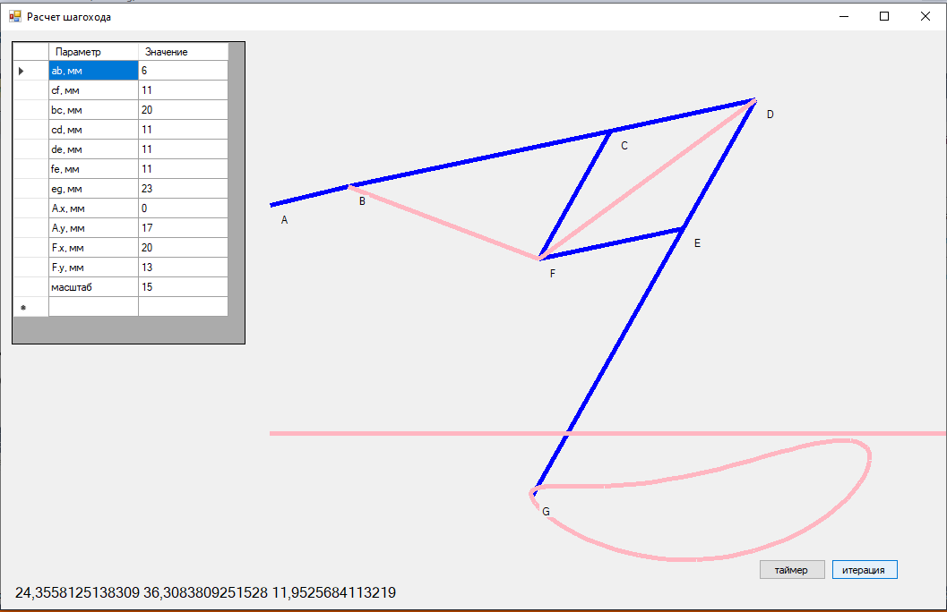Click the таймер button

[x=792, y=570]
